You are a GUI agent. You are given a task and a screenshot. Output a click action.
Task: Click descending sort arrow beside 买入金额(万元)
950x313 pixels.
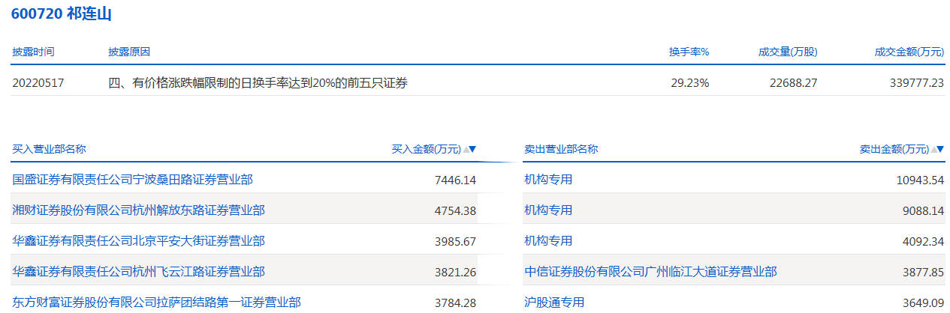(x=473, y=149)
